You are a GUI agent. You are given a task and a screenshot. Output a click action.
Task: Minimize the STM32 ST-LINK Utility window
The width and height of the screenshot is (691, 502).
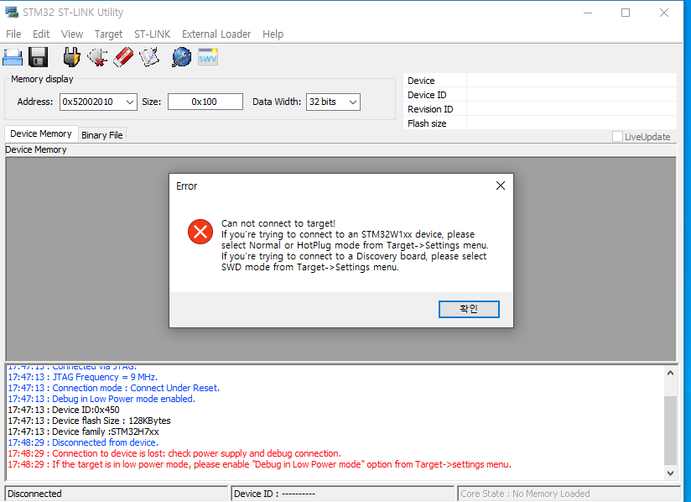(588, 13)
